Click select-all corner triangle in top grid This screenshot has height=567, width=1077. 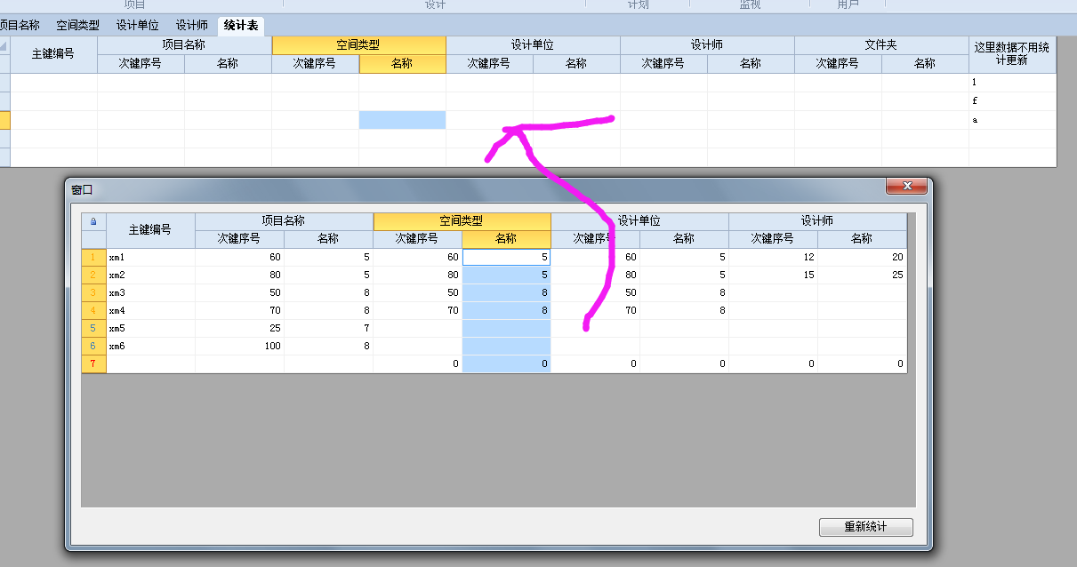(4, 46)
